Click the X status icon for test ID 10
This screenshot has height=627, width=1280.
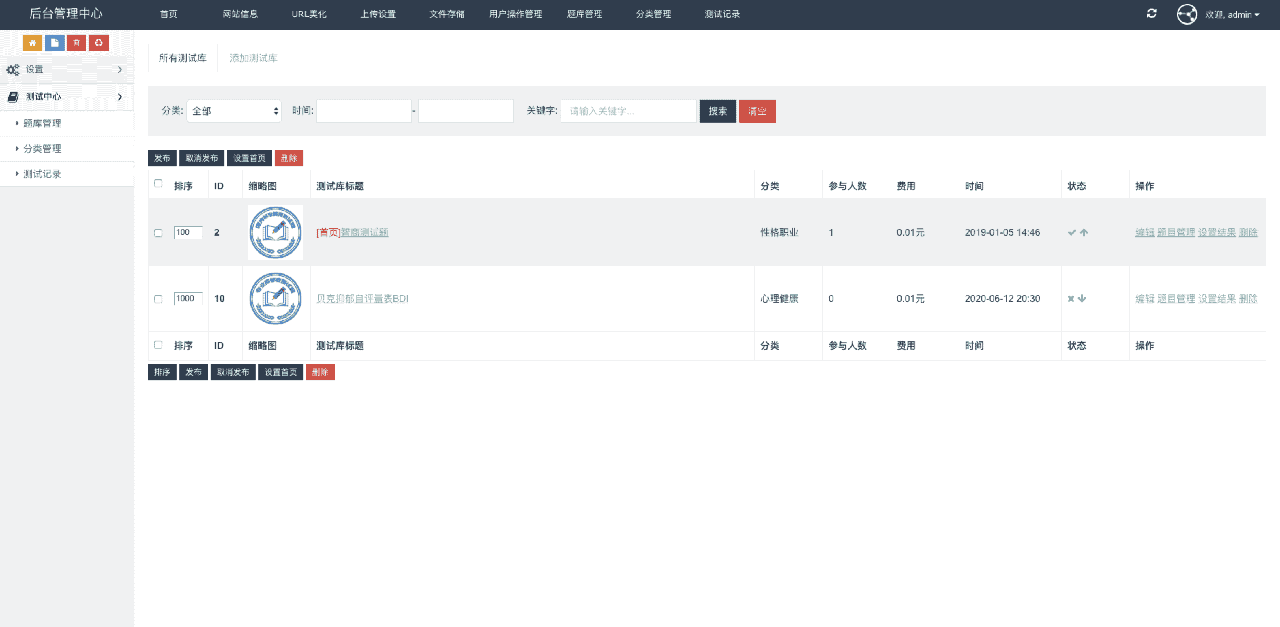coord(1071,299)
